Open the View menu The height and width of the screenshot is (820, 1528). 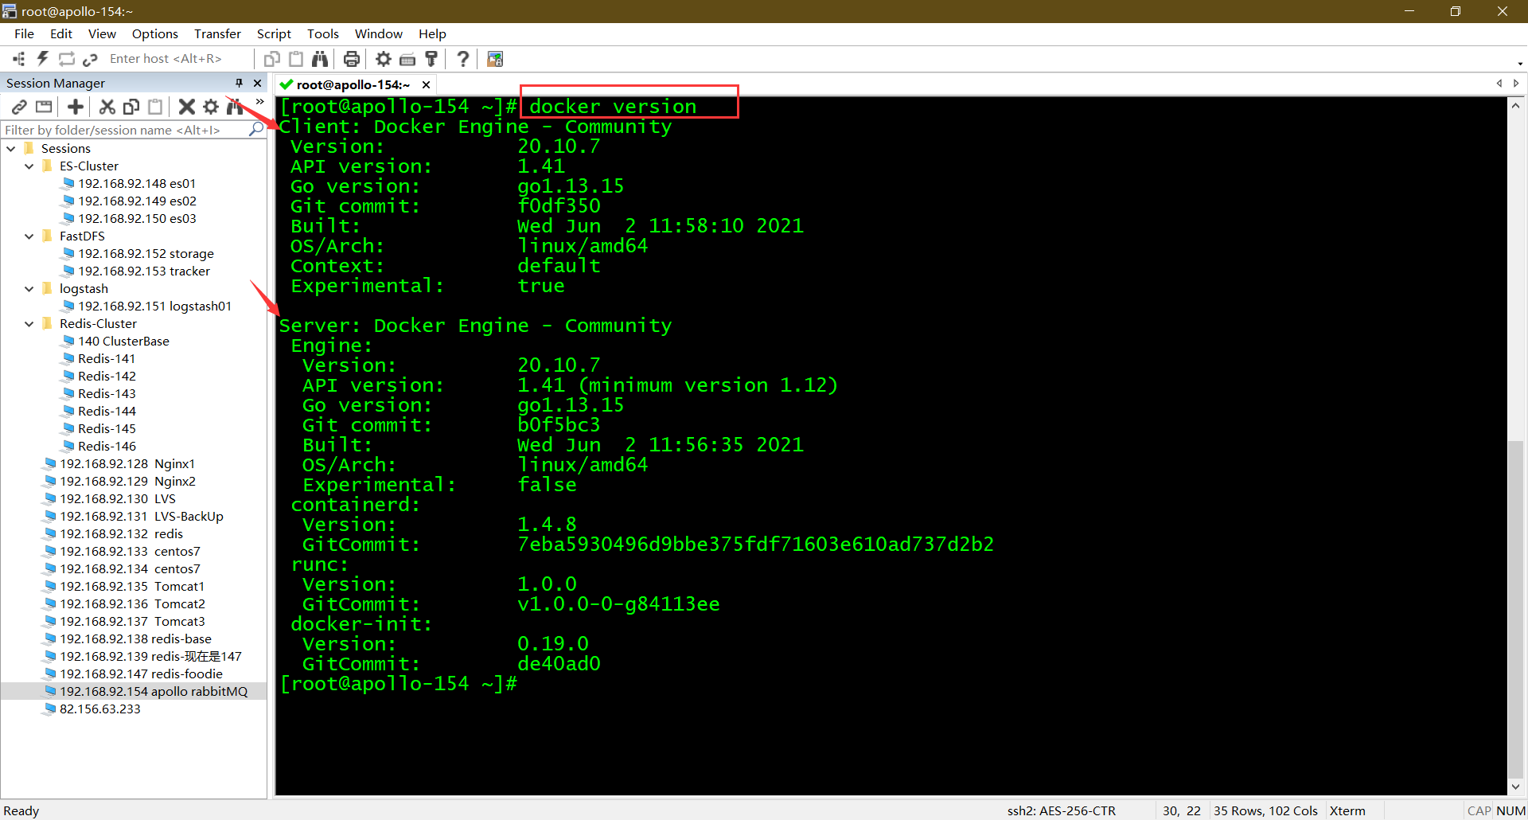[102, 33]
